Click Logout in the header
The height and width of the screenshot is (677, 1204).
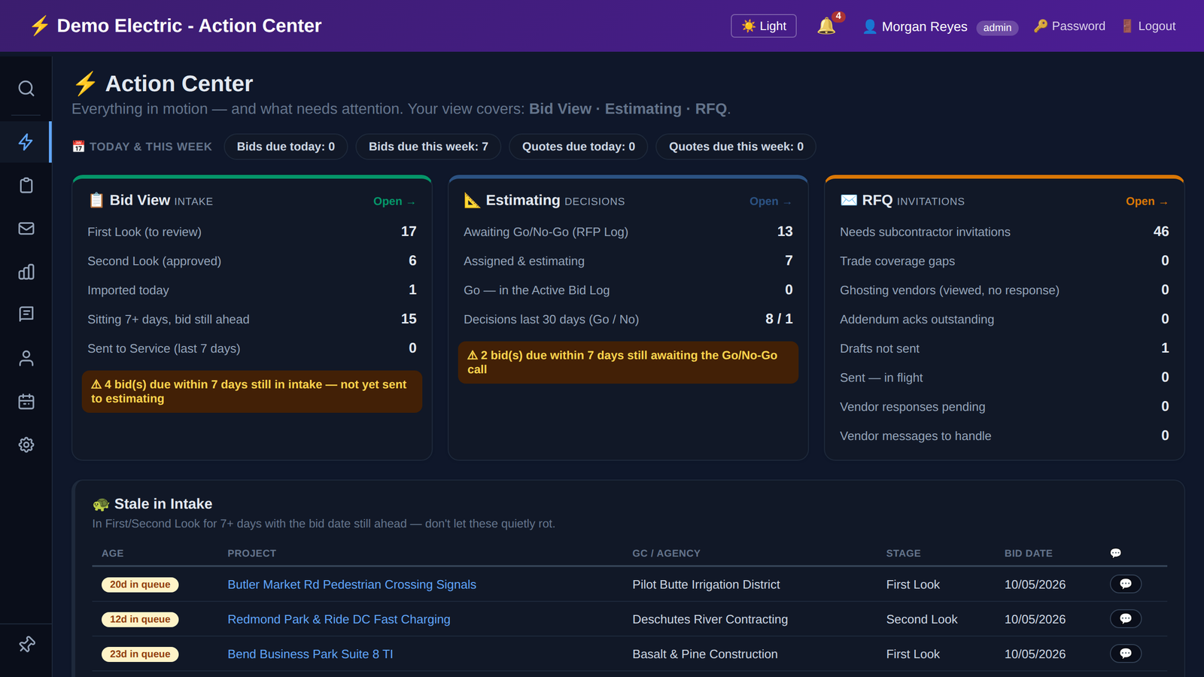click(1148, 26)
